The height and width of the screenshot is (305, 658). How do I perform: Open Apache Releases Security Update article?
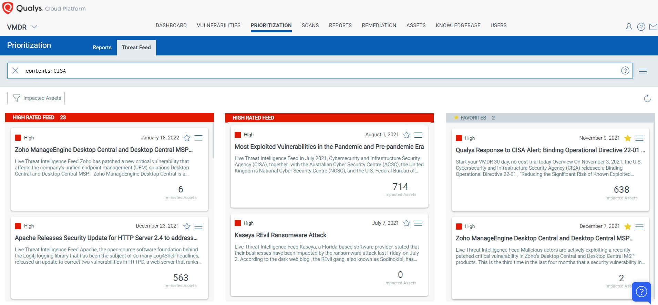(106, 238)
